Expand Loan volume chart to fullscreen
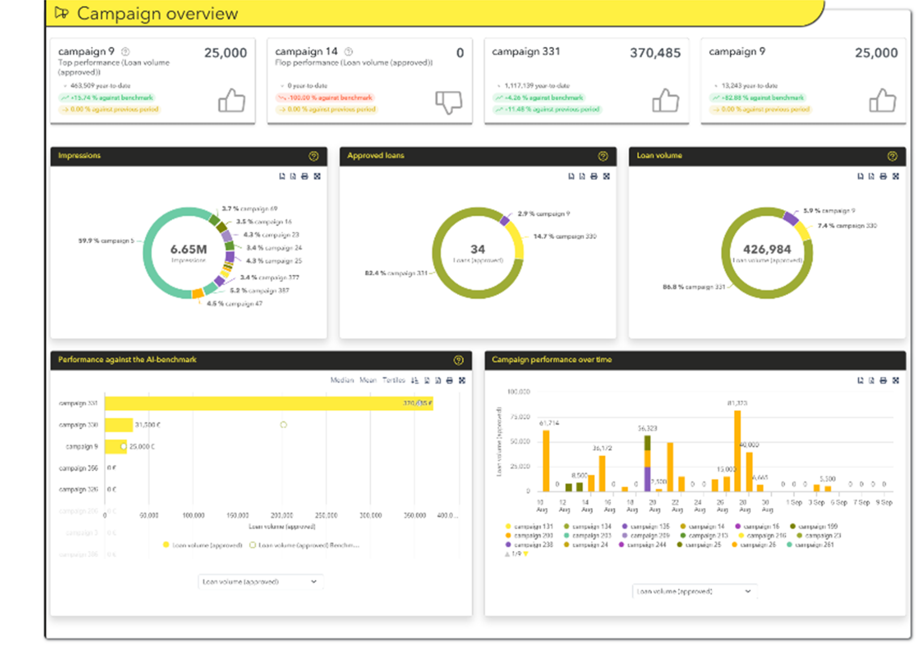This screenshot has width=916, height=646. (895, 176)
